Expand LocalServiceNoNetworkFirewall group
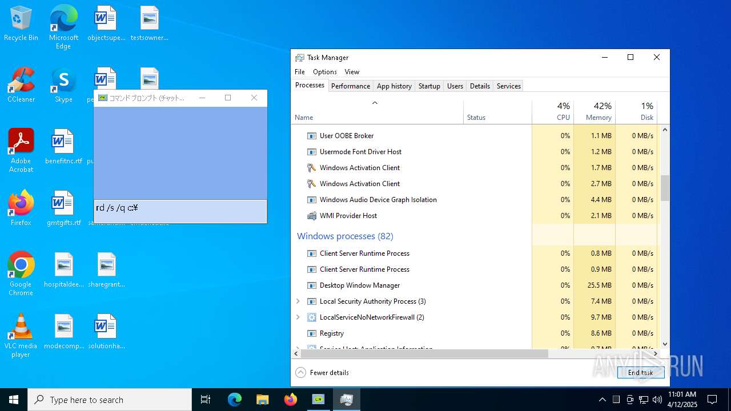 coord(298,317)
